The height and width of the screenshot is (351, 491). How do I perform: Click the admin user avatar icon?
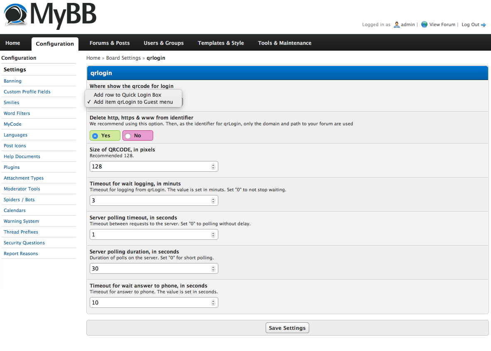click(397, 24)
